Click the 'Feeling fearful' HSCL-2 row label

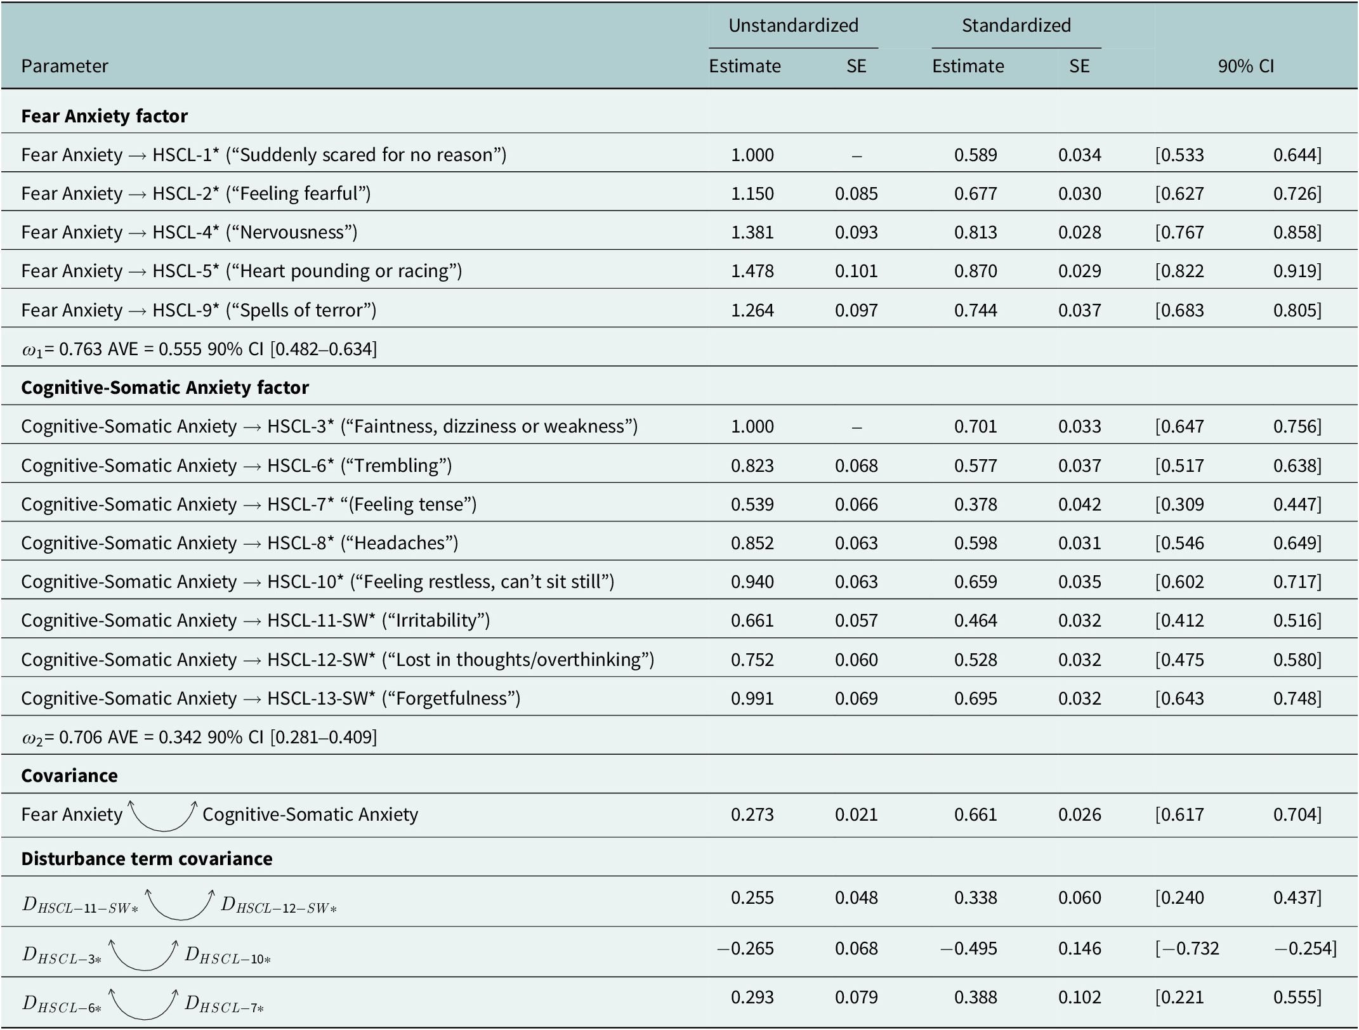click(x=196, y=193)
